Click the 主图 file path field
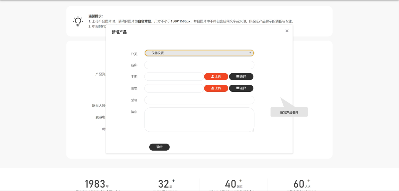The height and width of the screenshot is (191, 399). (x=174, y=77)
